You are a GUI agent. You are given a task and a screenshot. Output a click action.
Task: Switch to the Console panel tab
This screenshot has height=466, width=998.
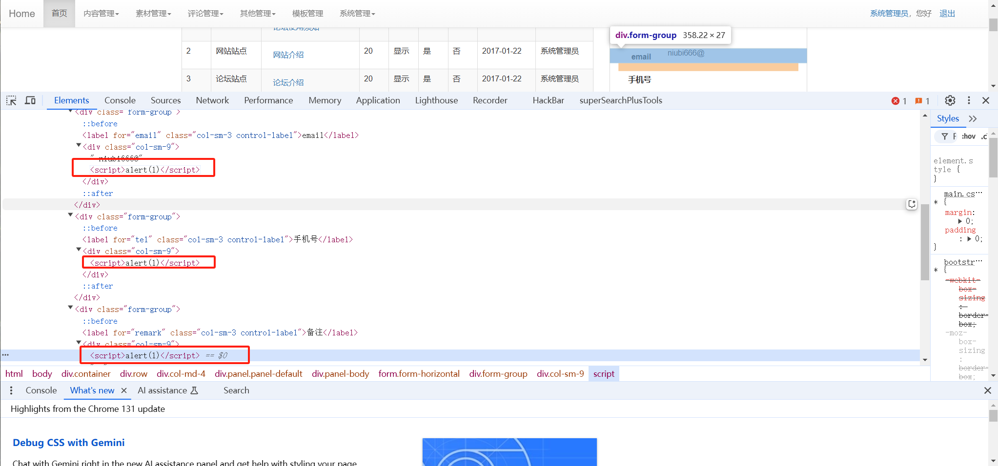pyautogui.click(x=120, y=100)
